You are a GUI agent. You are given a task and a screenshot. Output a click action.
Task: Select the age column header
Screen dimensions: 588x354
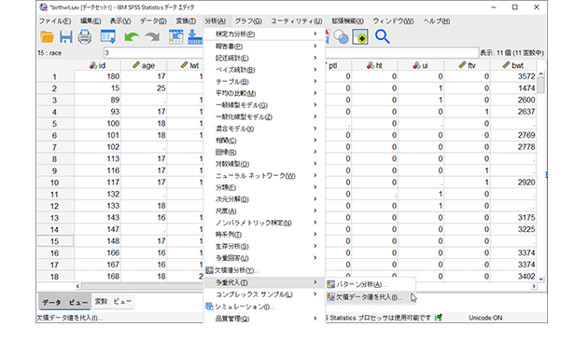(144, 65)
